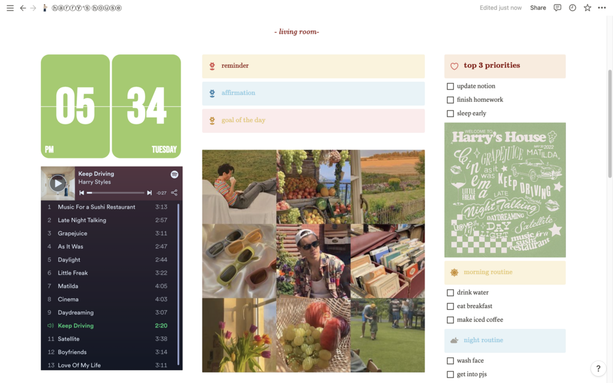
Task: Click the morning routine heading
Action: click(488, 272)
